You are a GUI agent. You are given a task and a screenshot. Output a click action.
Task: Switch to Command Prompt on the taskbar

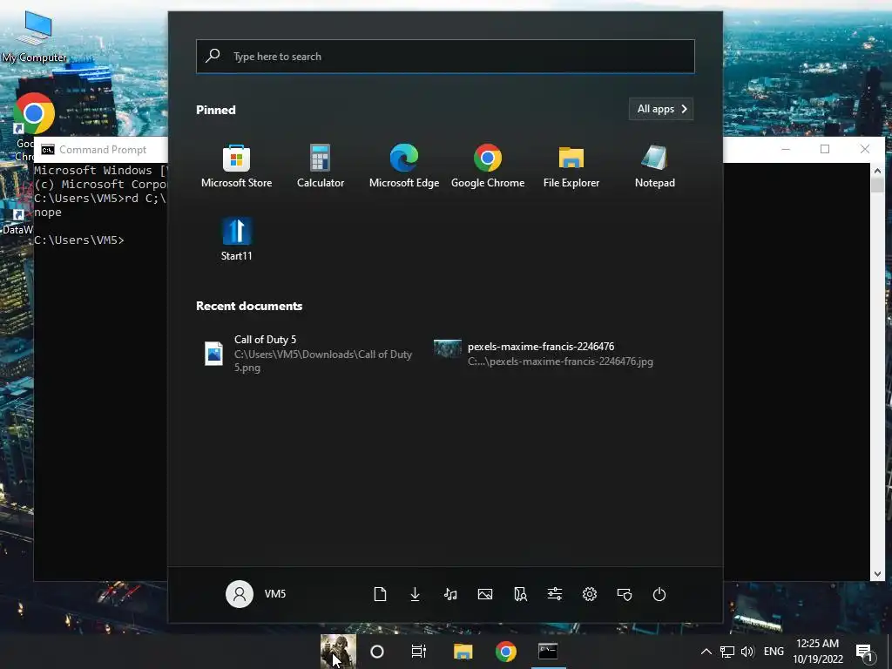(549, 652)
